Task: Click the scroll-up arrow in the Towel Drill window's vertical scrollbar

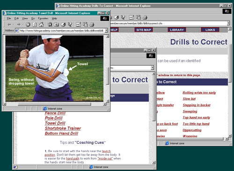Action: pos(108,37)
